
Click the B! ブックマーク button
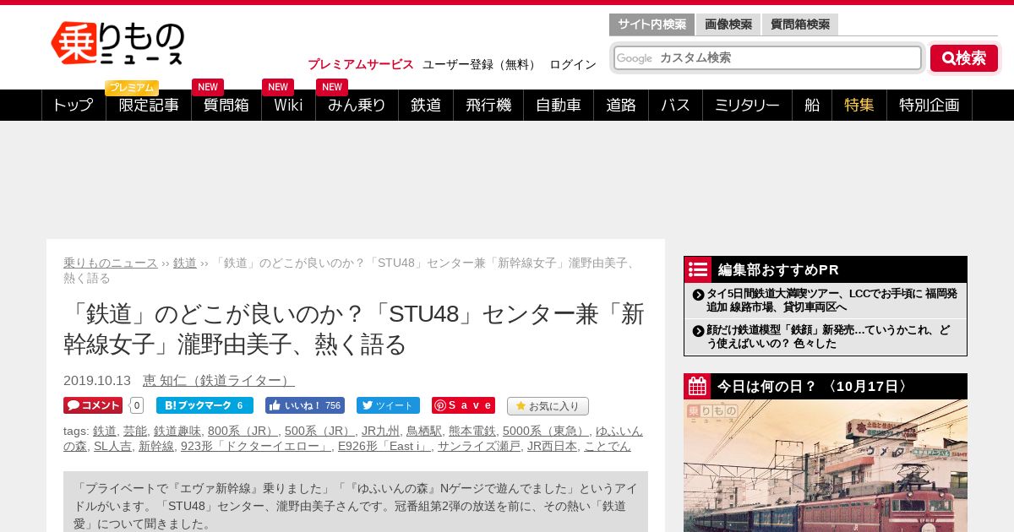(204, 405)
